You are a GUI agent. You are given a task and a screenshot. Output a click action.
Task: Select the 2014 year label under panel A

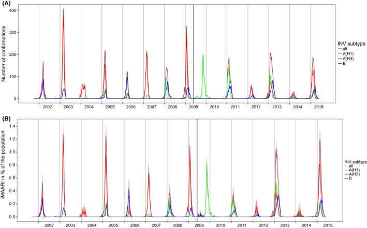point(298,107)
